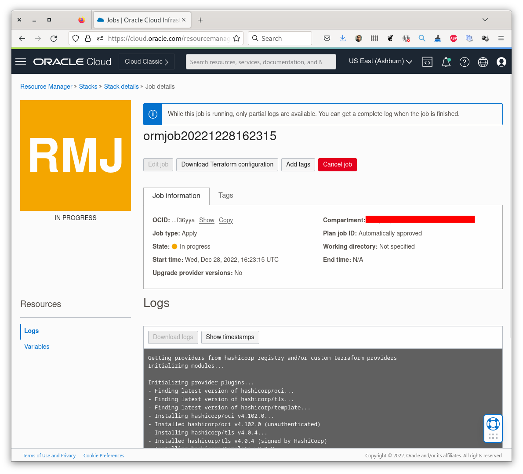523x474 pixels.
Task: Open the Oracle Cloud hamburger navigation menu
Action: coord(21,62)
